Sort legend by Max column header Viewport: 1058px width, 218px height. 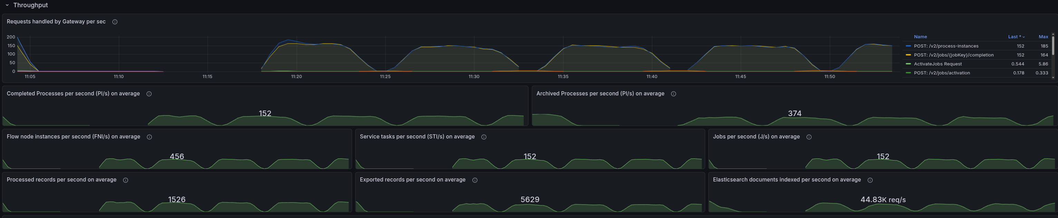click(x=1043, y=37)
